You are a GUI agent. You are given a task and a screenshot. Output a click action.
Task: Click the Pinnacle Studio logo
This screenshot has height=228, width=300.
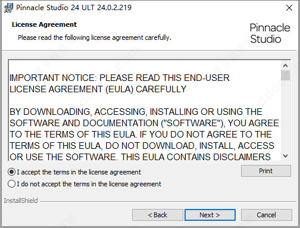(270, 33)
